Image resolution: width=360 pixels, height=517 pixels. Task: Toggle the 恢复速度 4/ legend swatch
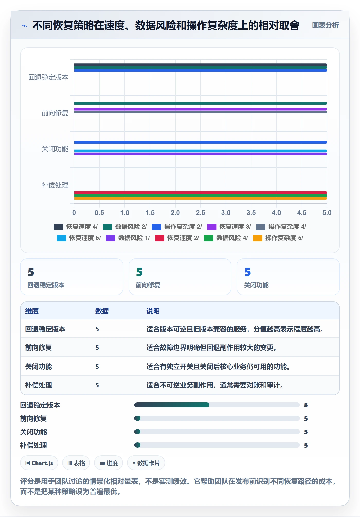pyautogui.click(x=58, y=227)
